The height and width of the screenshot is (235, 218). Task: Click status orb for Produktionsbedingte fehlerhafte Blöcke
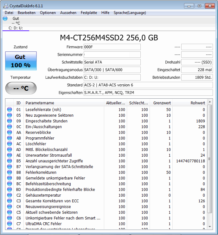point(10,189)
